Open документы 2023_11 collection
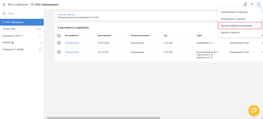The height and width of the screenshot is (119, 263). point(22,36)
